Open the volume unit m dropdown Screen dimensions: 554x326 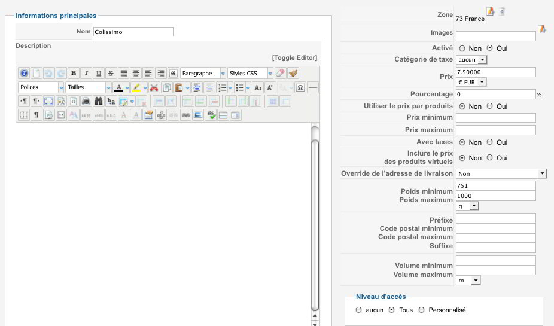point(468,281)
